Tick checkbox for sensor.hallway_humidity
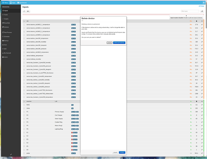The width and height of the screenshot is (207, 159). pos(24,59)
